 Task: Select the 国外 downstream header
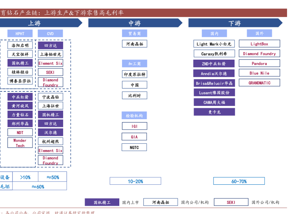259,33
